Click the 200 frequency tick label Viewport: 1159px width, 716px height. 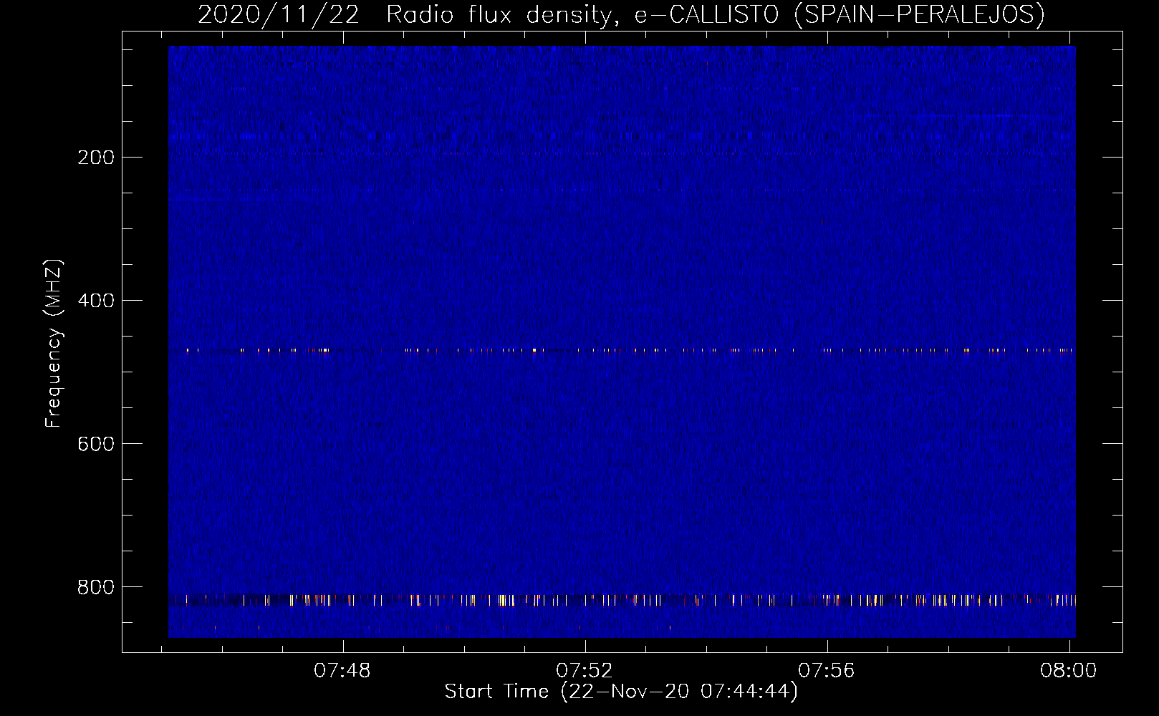coord(96,158)
